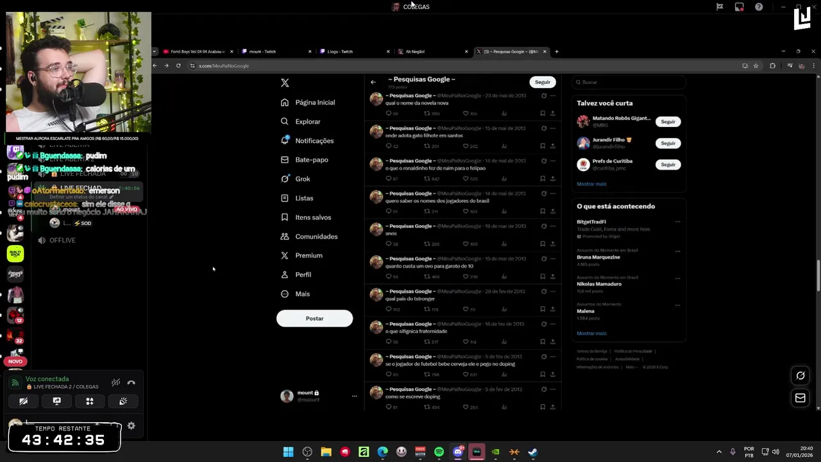Open options for BitgetTradFi promoted trend
This screenshot has width=821, height=462.
click(677, 222)
